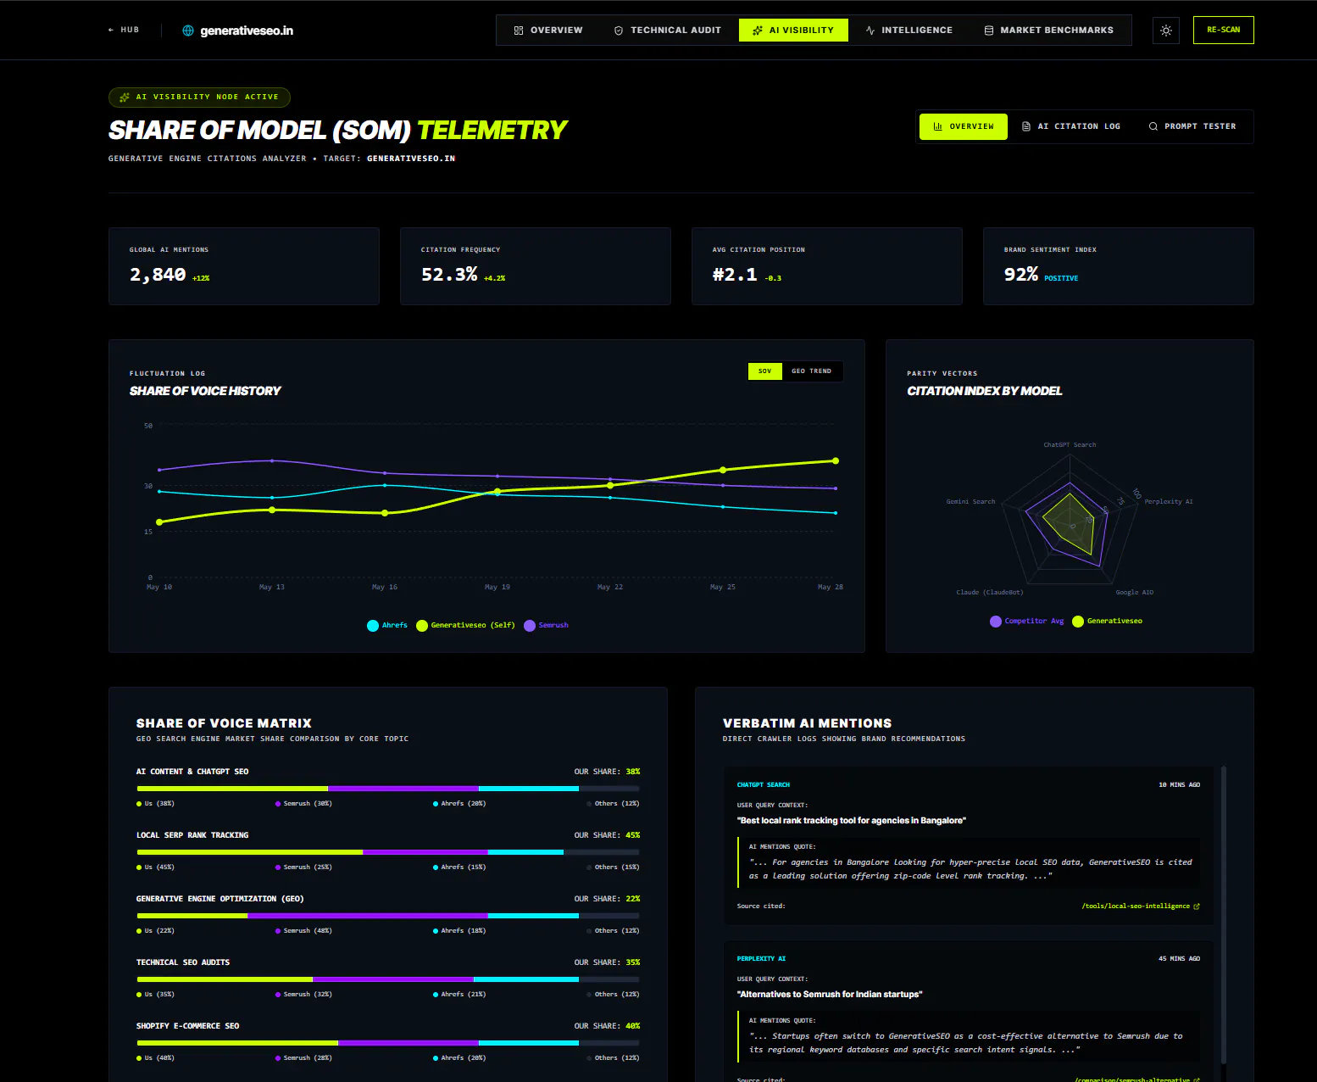
Task: Click the Generative Engine Optimization share bar
Action: pos(388,916)
